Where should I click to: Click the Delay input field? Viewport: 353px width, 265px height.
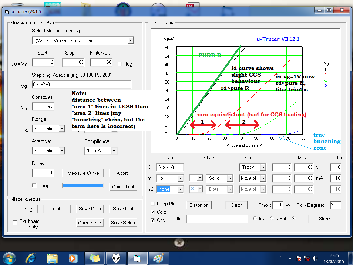point(43,173)
